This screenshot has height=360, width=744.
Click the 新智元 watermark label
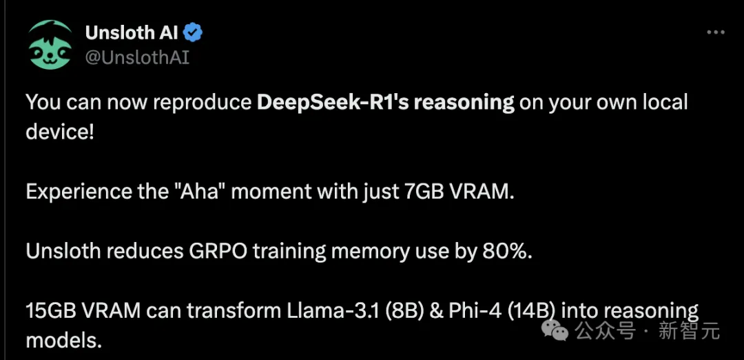(x=689, y=330)
